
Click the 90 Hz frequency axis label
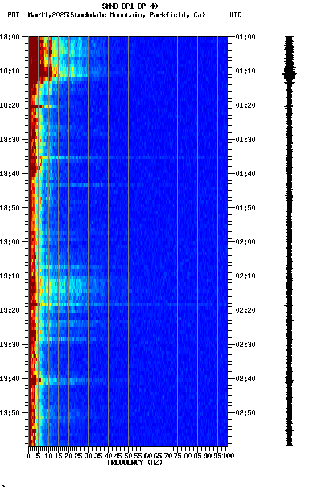coord(208,456)
